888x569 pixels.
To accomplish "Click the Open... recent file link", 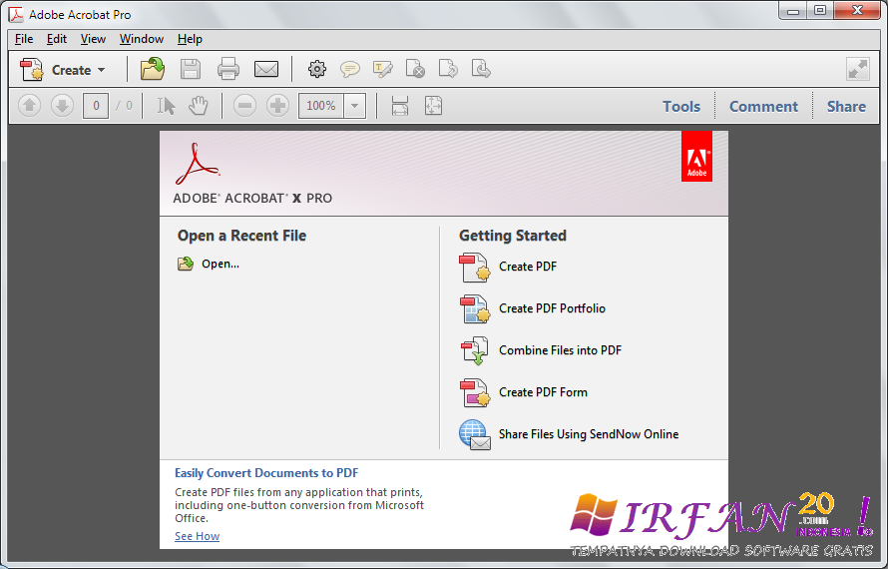I will click(221, 265).
